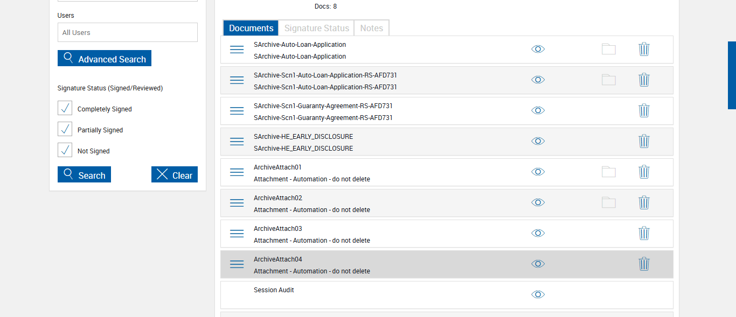
Task: Open hamburger menu for SArchive-HE_EARLY_DISCLOSURE
Action: click(237, 142)
